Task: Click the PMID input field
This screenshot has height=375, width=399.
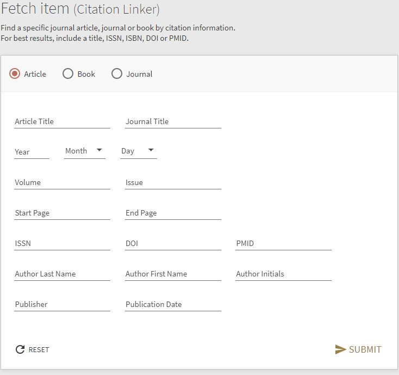Action: 283,243
